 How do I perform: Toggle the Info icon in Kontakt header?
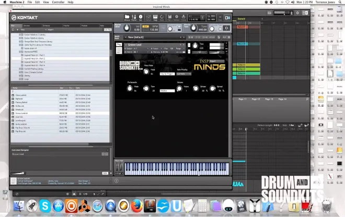tap(141, 17)
